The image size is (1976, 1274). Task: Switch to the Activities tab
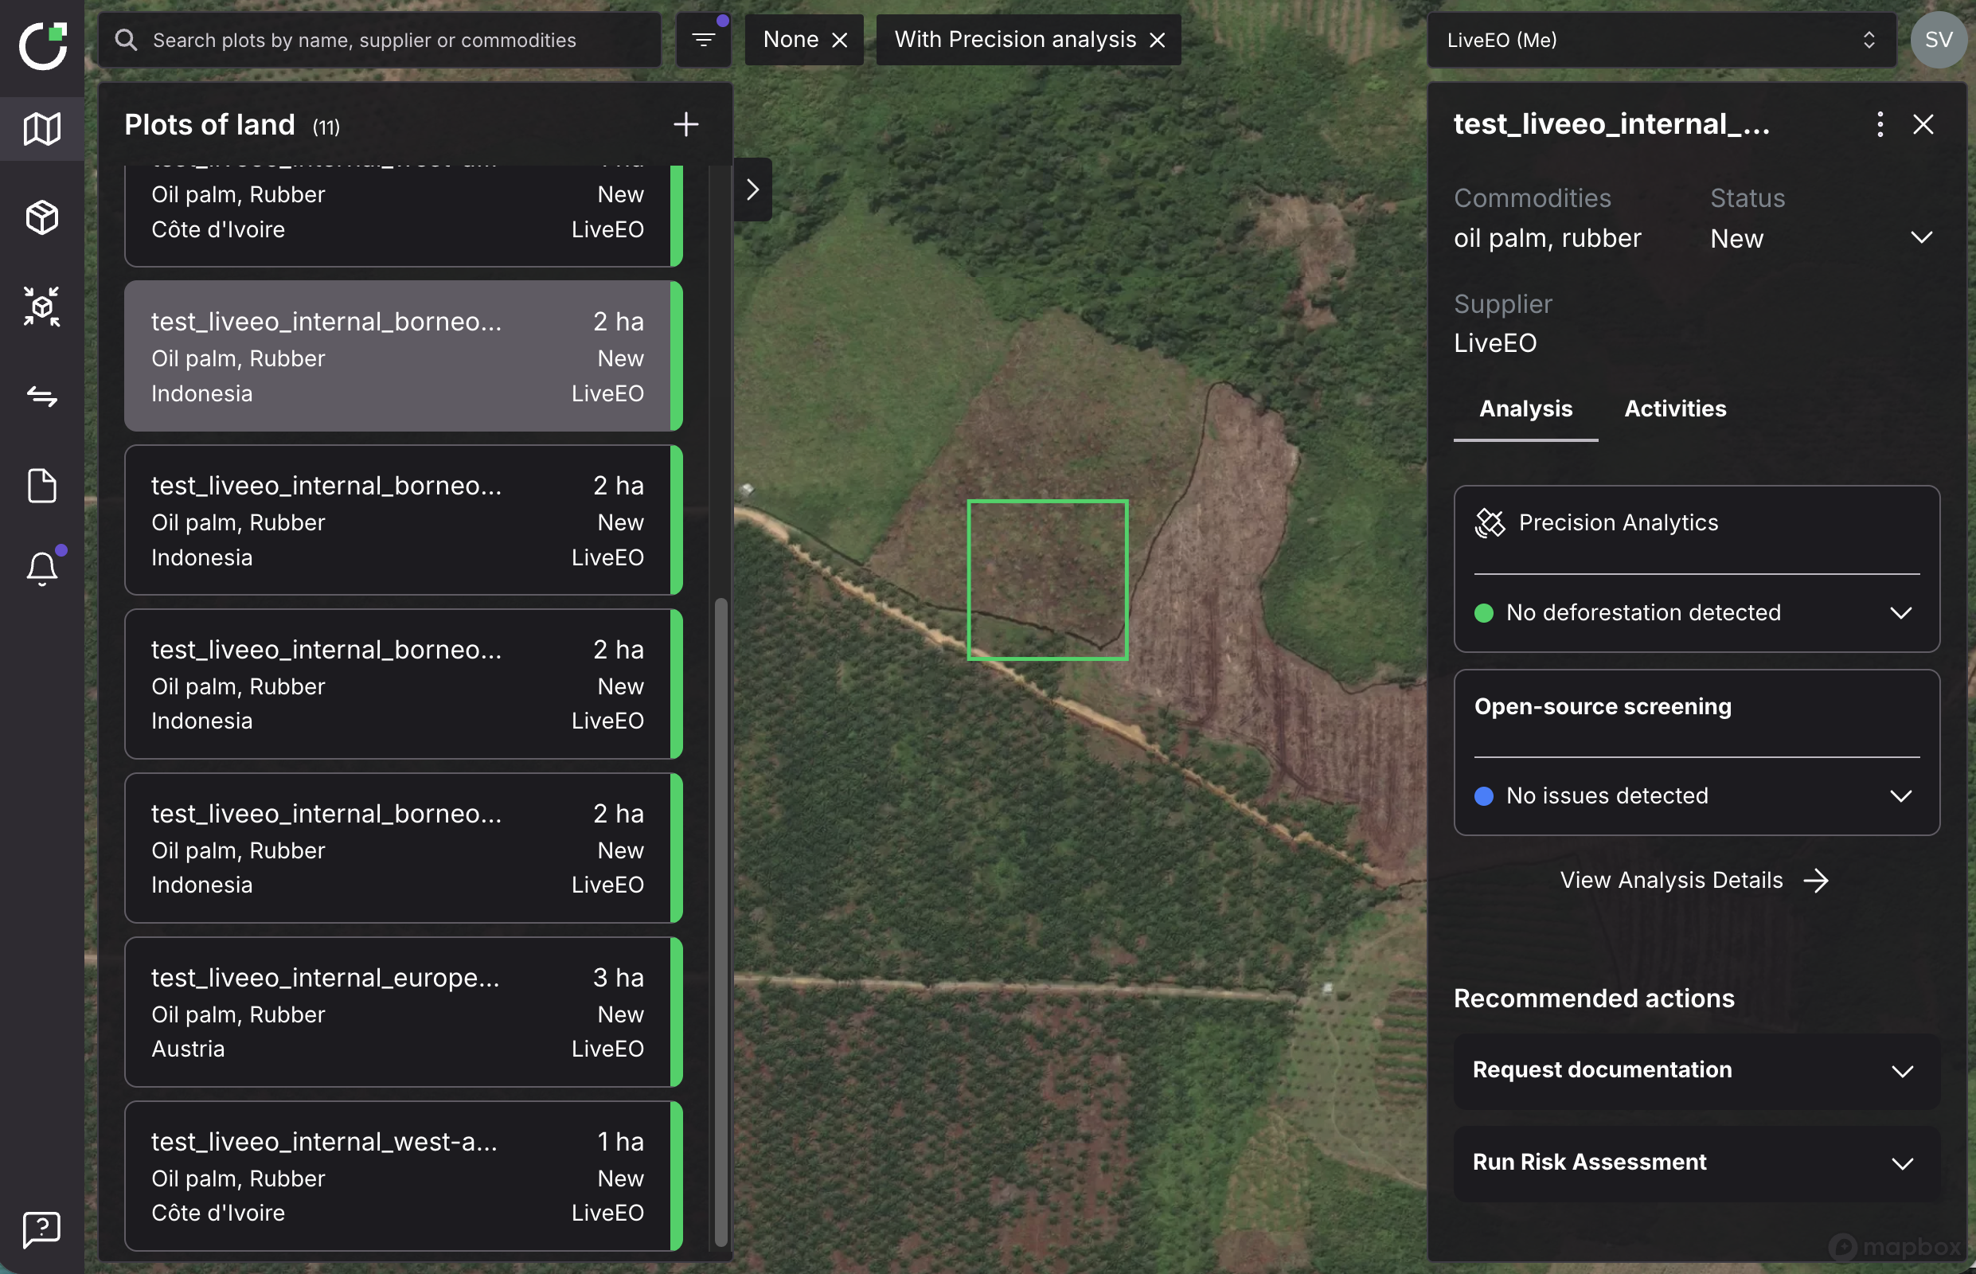coord(1675,408)
